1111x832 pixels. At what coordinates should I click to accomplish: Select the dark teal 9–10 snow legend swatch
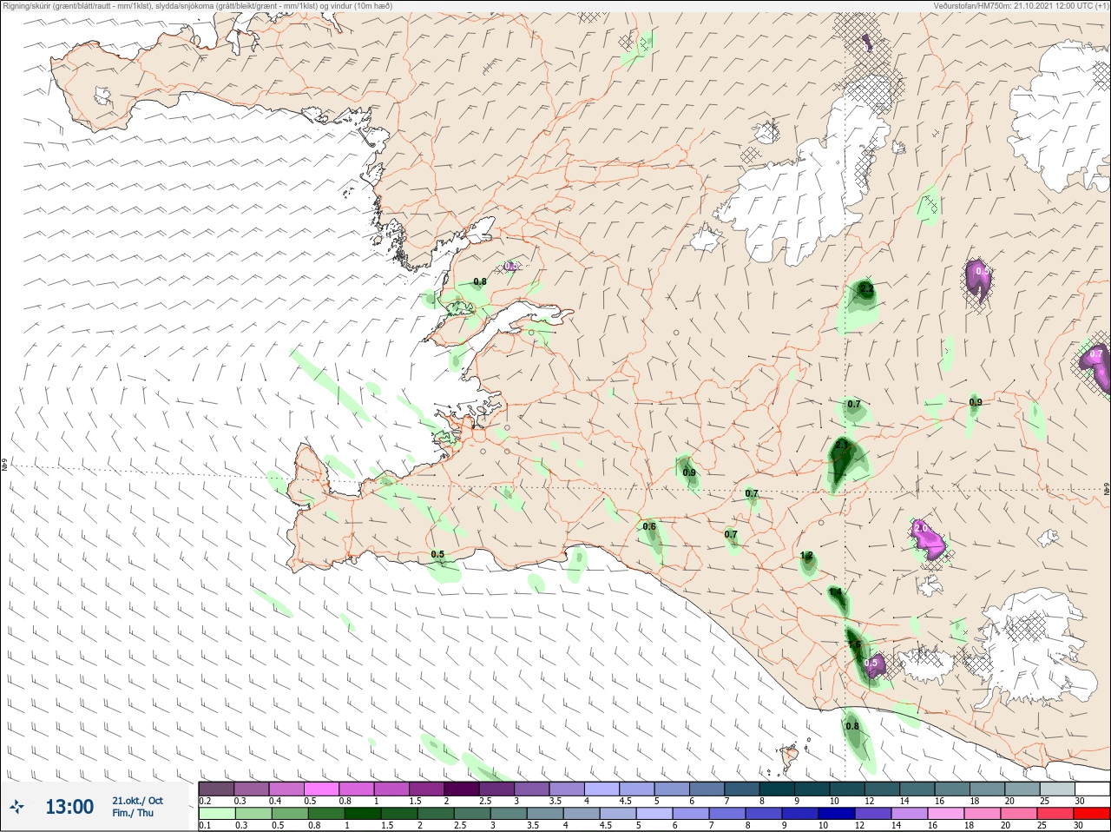[x=812, y=789]
